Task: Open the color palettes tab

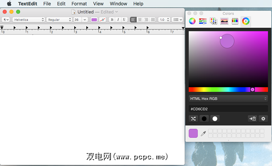Action: [x=214, y=22]
